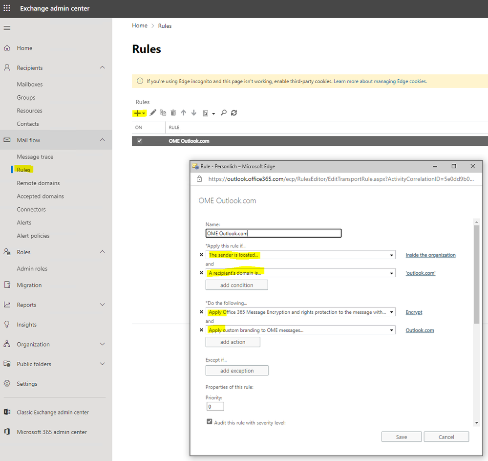Image resolution: width=488 pixels, height=461 pixels.
Task: Open the Encrypt template link
Action: coord(414,312)
